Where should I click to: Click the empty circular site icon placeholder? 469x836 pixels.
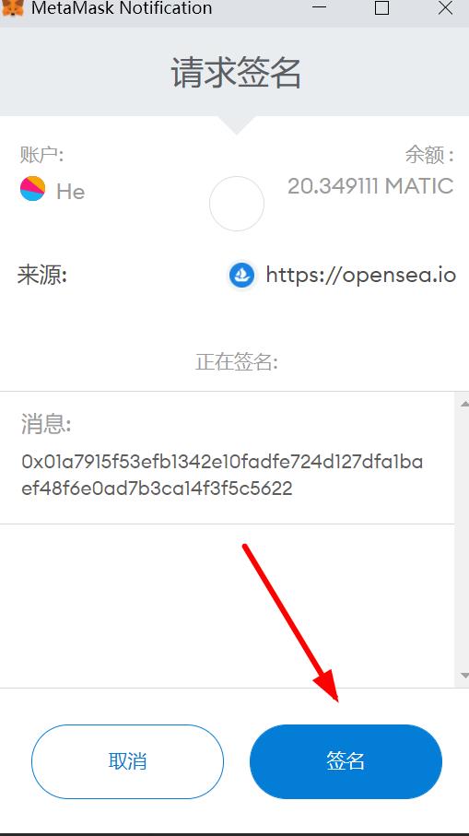tap(237, 204)
